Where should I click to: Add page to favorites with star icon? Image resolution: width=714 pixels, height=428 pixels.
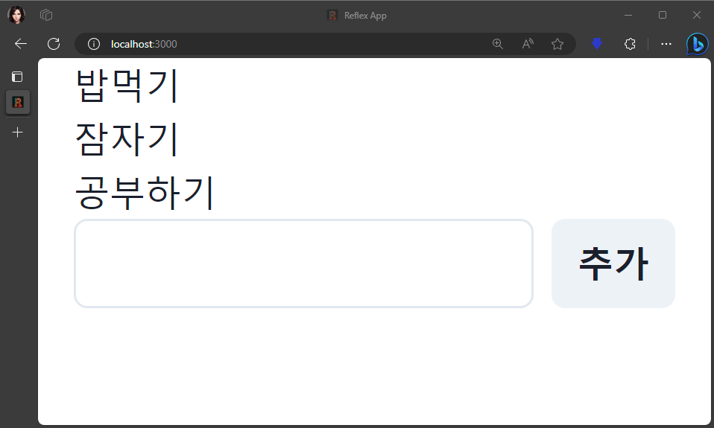[557, 44]
